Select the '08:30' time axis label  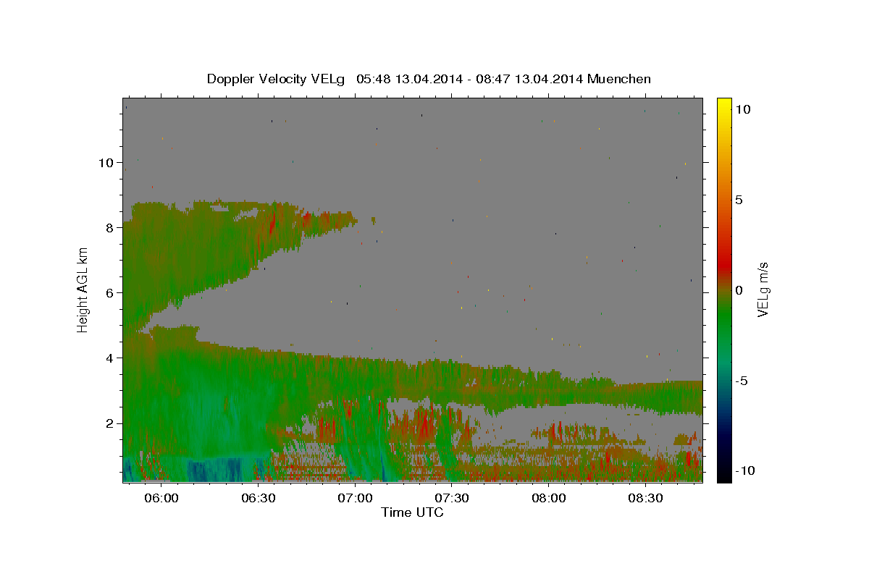coord(645,498)
